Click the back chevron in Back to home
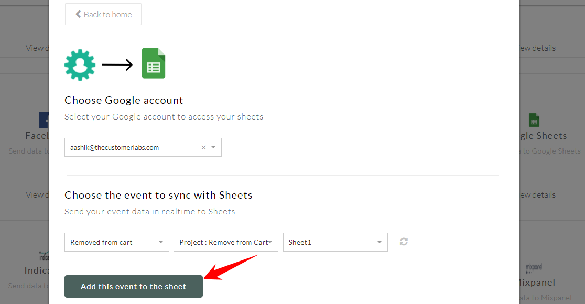The height and width of the screenshot is (304, 585). pos(78,14)
